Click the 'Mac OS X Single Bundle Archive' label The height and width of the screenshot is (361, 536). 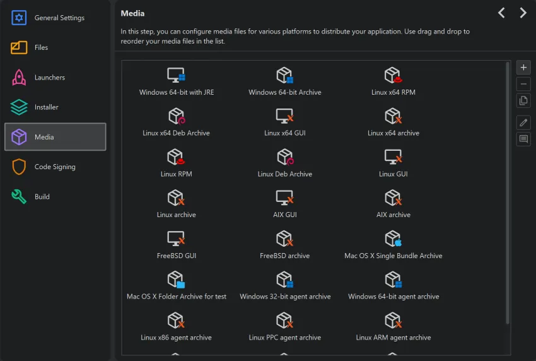click(x=393, y=256)
